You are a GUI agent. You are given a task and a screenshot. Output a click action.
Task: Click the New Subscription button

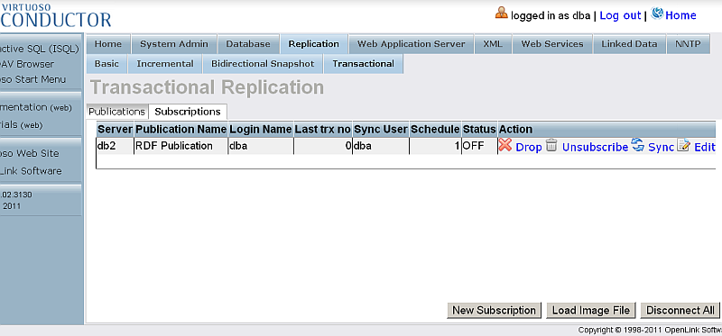(x=494, y=310)
